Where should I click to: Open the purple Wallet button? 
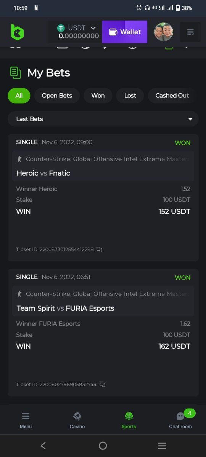(125, 32)
